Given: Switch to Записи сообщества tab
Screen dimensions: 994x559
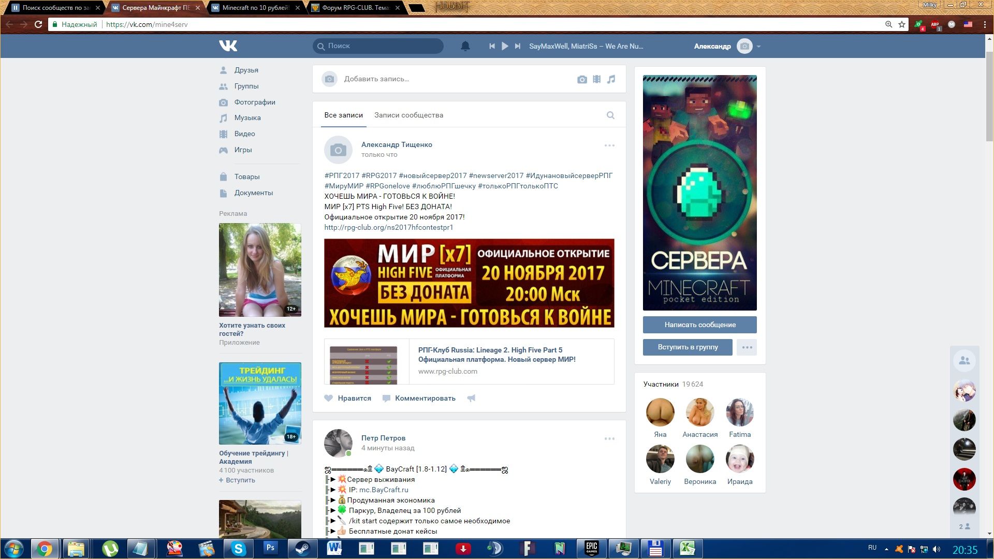Looking at the screenshot, I should tap(408, 115).
